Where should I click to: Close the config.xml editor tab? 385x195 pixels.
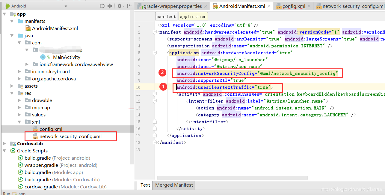coord(309,6)
